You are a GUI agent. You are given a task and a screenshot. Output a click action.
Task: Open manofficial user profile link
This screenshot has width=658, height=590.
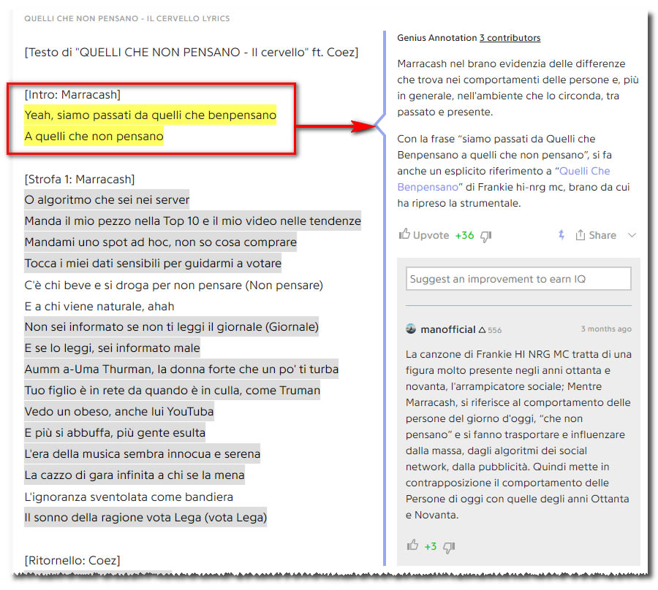tap(448, 329)
